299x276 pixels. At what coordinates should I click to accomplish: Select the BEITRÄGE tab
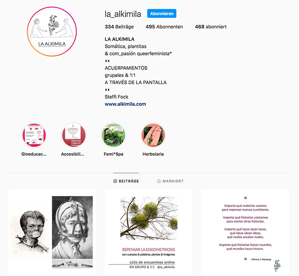tap(126, 181)
